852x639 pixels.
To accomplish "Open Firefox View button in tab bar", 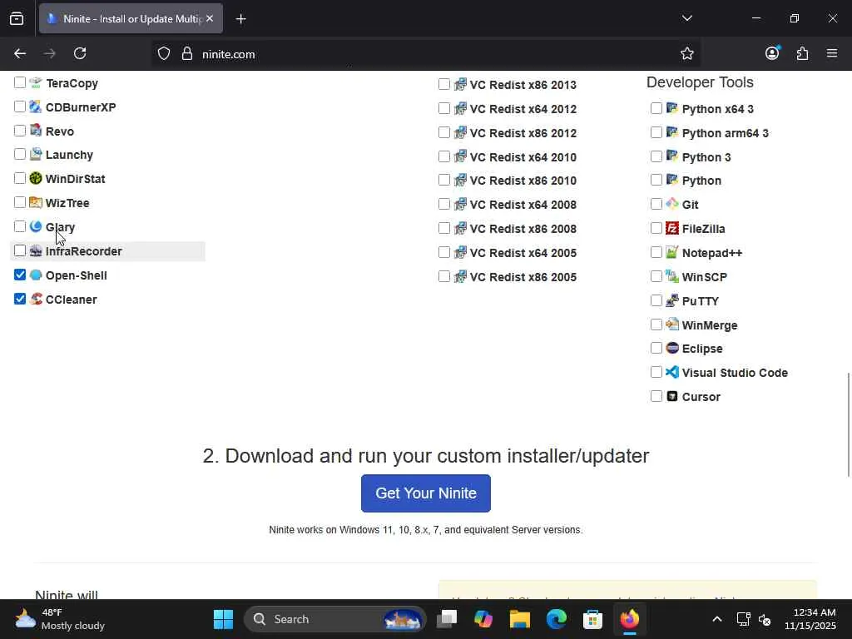I will pos(17,18).
